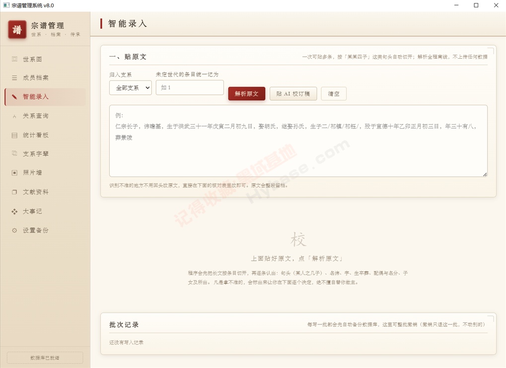Open the 大事记 page
Image resolution: width=506 pixels, height=368 pixels.
(45, 212)
